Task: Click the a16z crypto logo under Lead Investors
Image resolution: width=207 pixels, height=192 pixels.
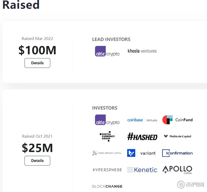Action: point(107,51)
